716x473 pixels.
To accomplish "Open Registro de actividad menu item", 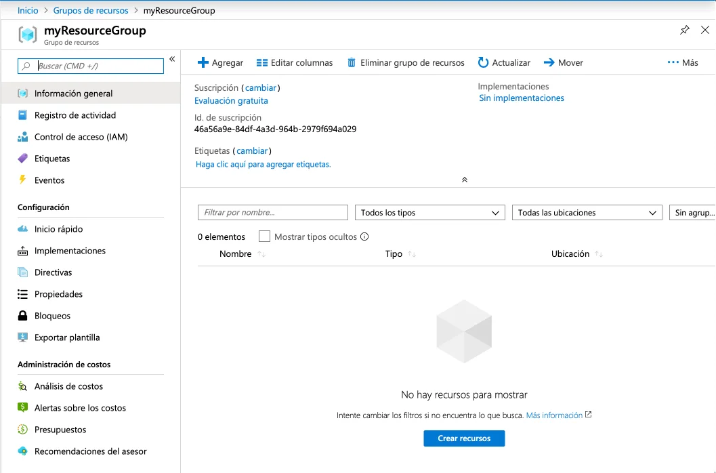I will click(75, 115).
